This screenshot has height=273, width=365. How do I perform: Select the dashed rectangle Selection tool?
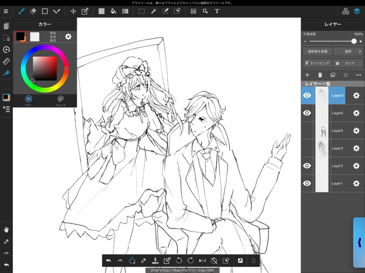click(x=141, y=11)
